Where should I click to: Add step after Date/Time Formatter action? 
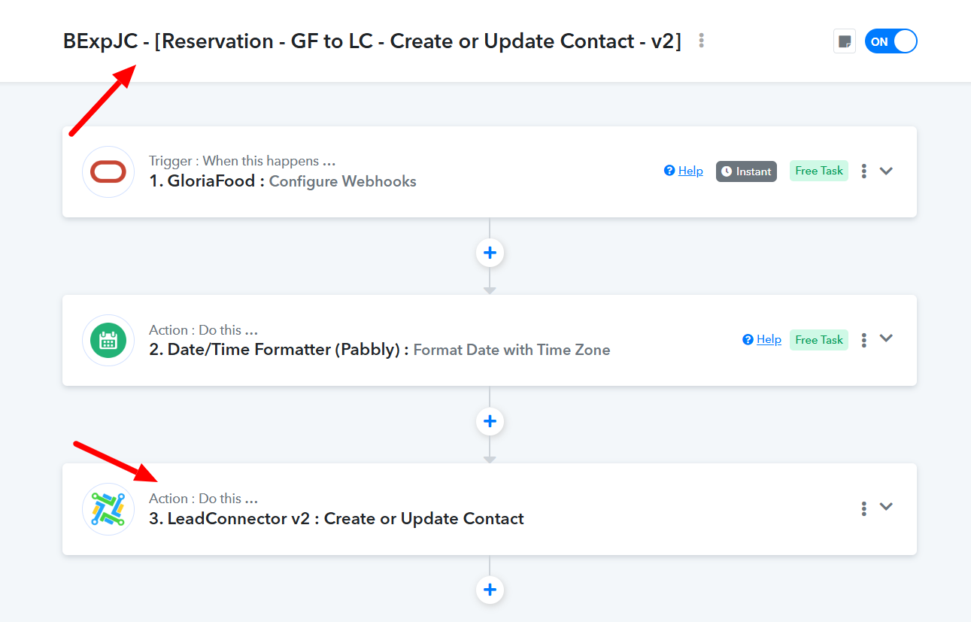click(x=490, y=421)
